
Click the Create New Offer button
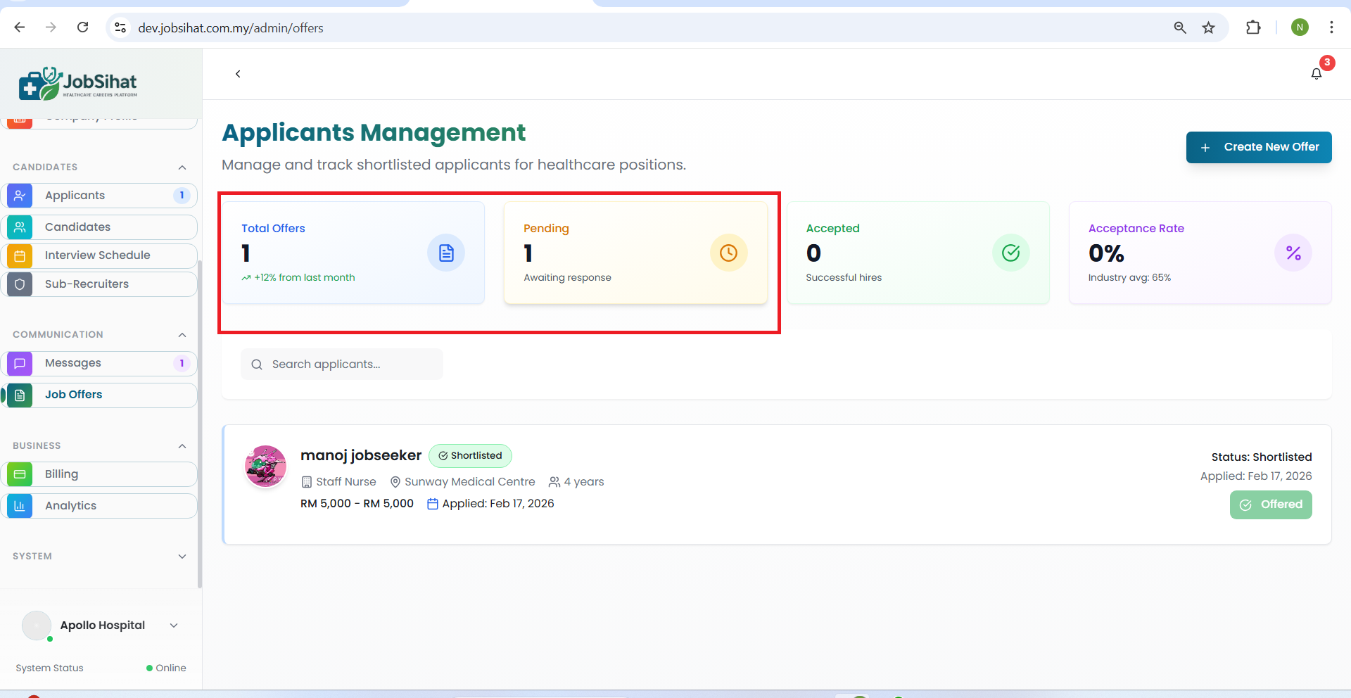click(x=1258, y=147)
